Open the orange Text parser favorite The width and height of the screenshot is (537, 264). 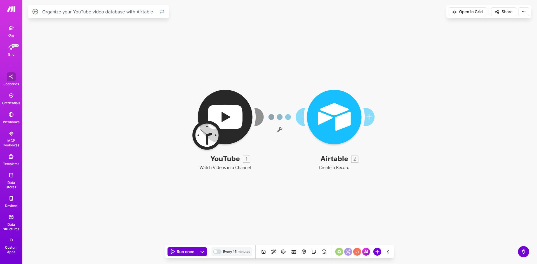point(357,252)
